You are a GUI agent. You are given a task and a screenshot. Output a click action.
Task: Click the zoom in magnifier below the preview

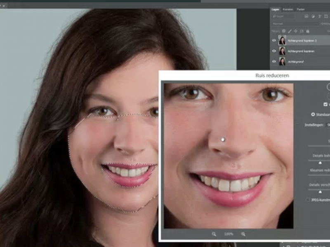point(243,234)
